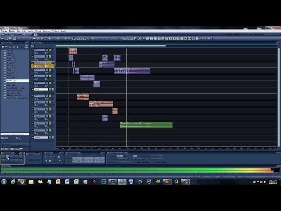Viewport: 281px width, 211px height.
Task: Click the help question-mark toolbar icon
Action: pyautogui.click(x=213, y=39)
